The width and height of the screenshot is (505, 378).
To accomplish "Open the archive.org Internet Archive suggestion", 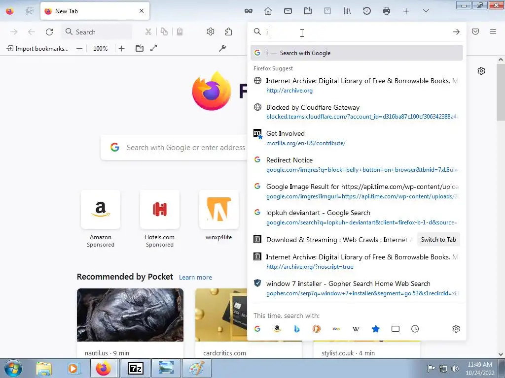I will tap(357, 86).
